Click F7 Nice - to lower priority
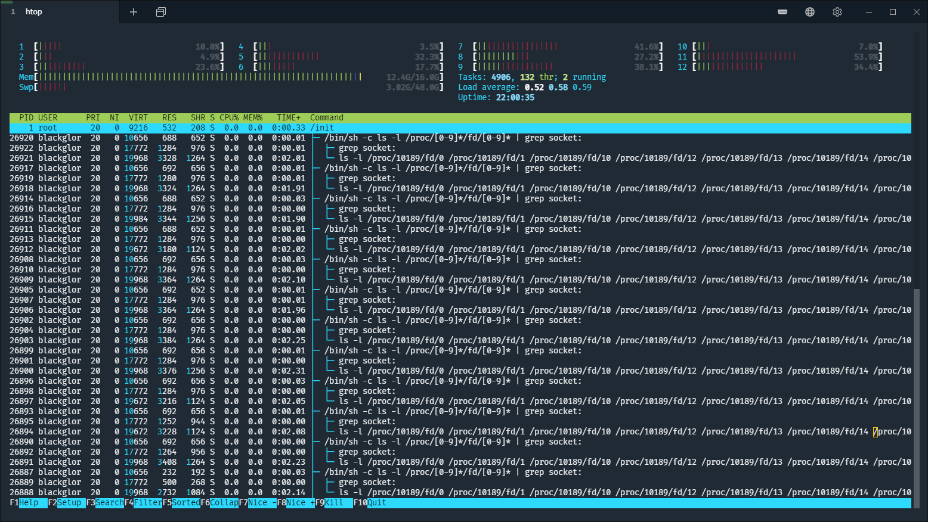928x522 pixels. click(258, 503)
